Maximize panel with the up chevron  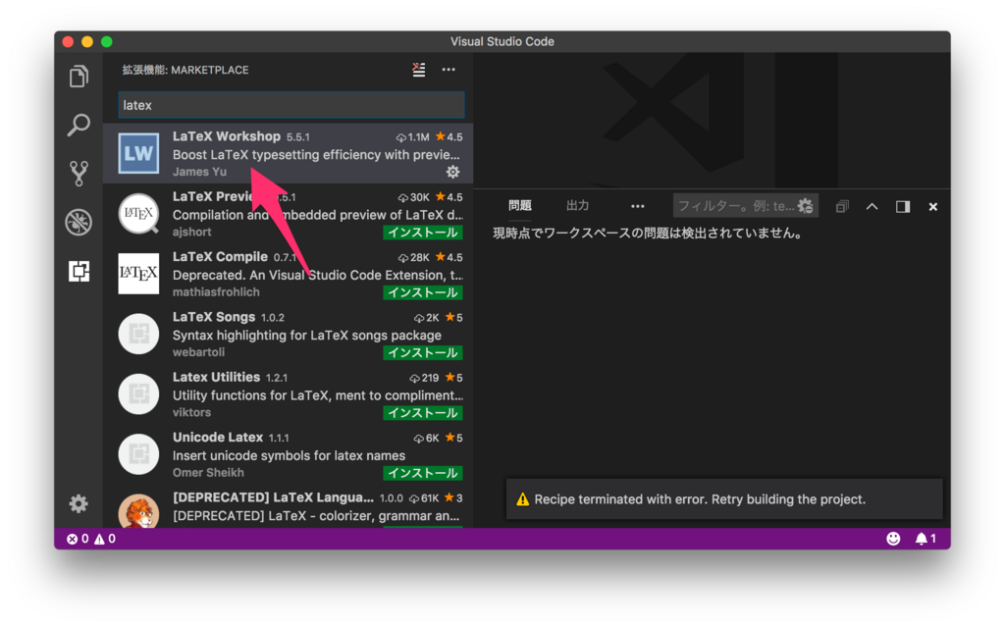(872, 206)
